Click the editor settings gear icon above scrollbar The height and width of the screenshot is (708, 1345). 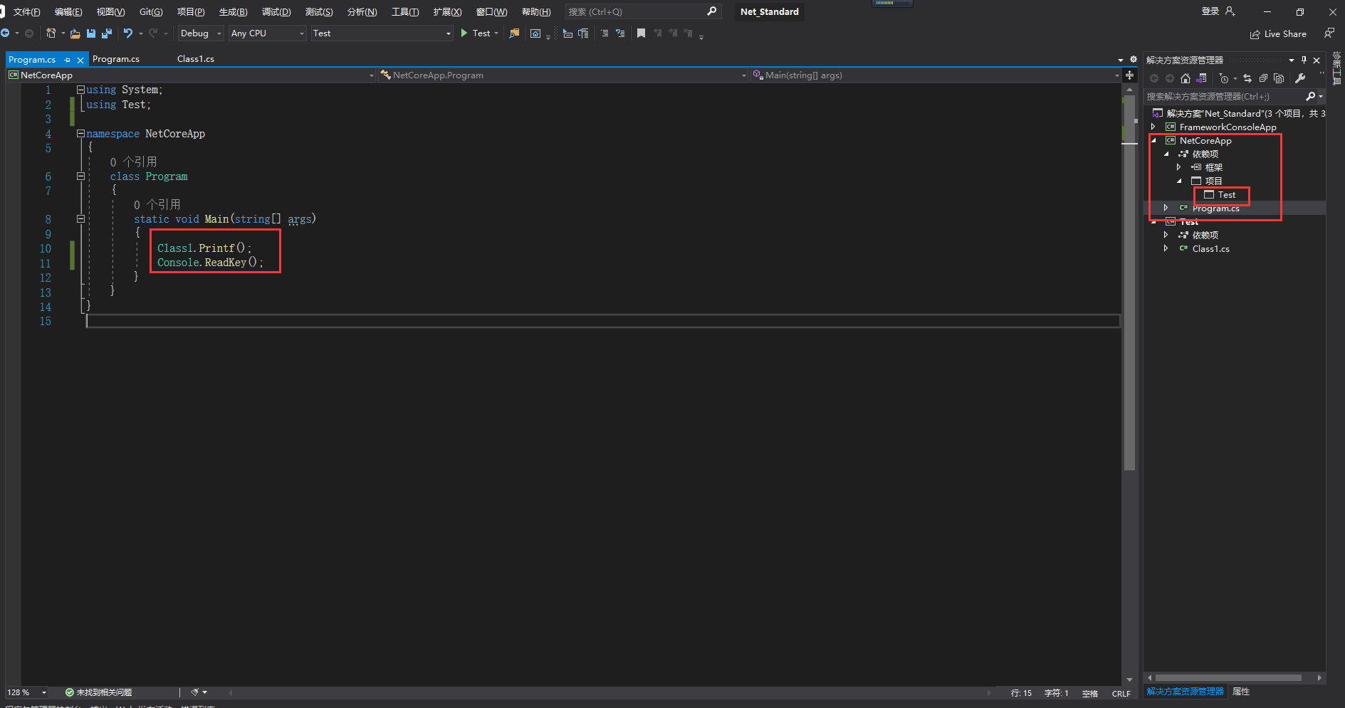coord(1133,60)
